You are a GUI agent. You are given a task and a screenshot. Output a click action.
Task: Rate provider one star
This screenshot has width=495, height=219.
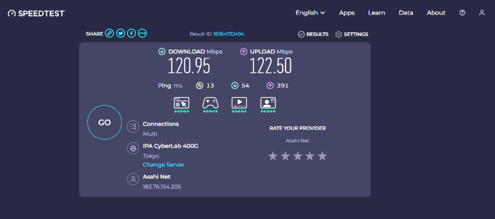273,156
